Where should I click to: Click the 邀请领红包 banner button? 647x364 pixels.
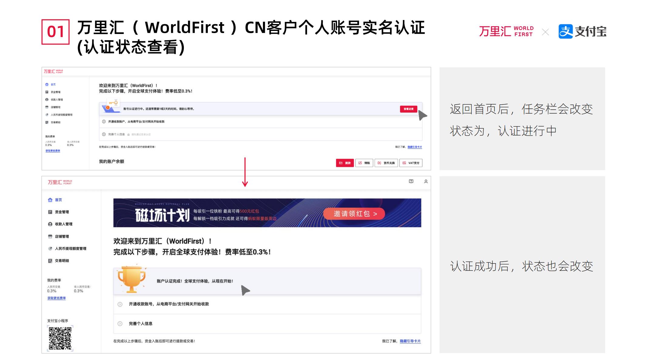click(x=354, y=214)
